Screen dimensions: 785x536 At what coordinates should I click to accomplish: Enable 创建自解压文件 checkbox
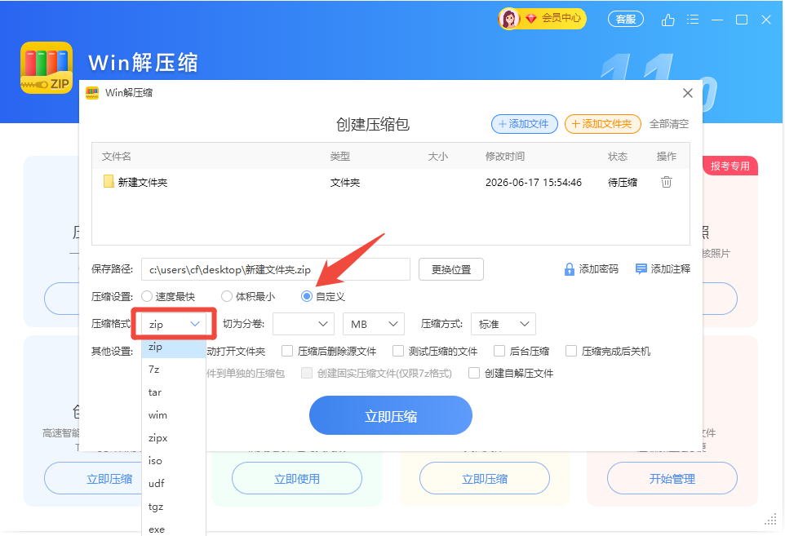(x=474, y=374)
